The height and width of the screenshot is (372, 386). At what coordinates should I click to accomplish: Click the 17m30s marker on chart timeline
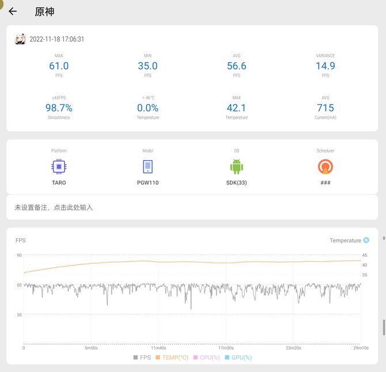[226, 348]
